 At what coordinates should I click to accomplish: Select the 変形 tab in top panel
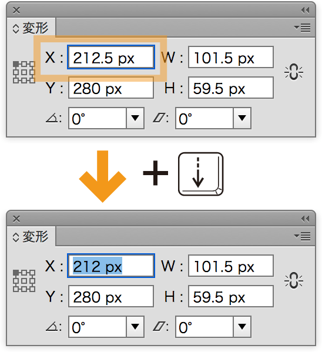(x=31, y=28)
